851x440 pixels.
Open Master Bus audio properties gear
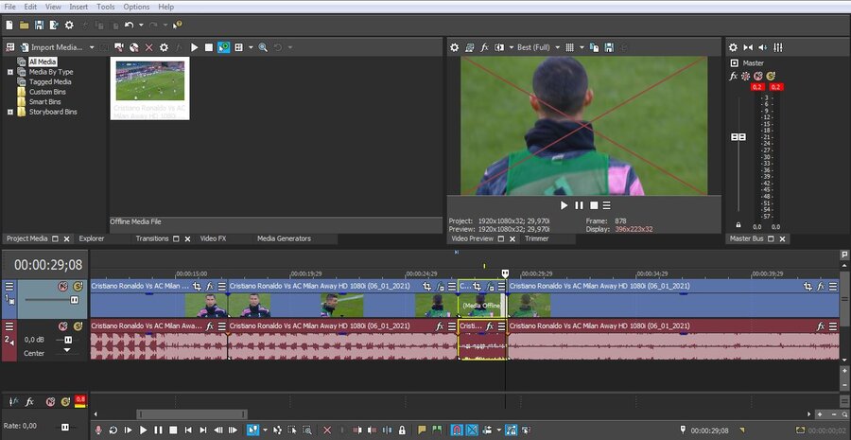(x=733, y=48)
